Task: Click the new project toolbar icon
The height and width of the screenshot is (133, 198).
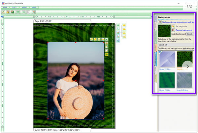Action: [3, 12]
